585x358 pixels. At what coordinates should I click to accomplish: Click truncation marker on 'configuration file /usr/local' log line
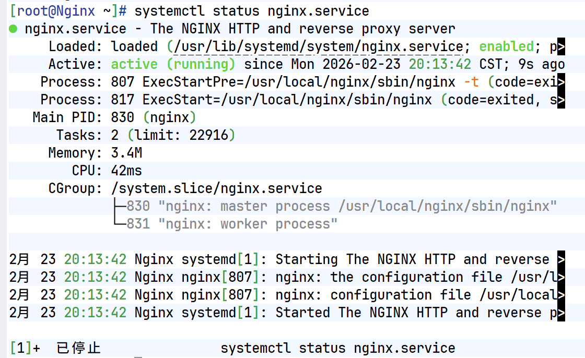point(561,295)
